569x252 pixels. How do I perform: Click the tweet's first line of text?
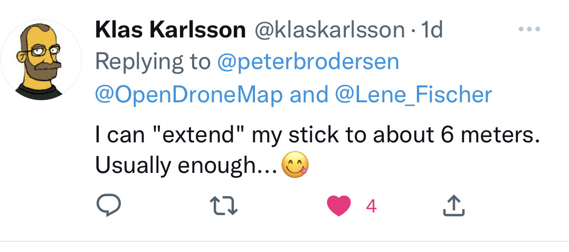(x=317, y=135)
